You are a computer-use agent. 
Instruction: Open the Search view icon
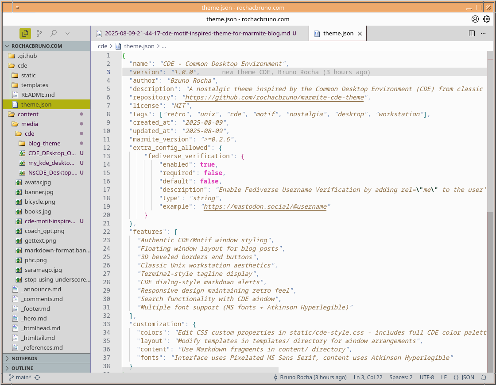tap(54, 33)
